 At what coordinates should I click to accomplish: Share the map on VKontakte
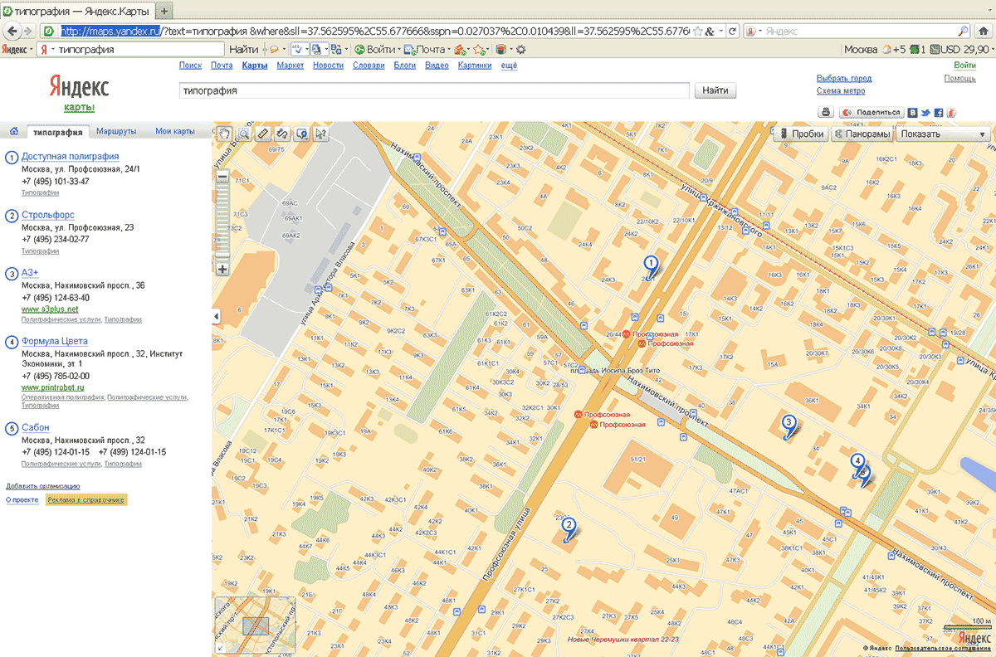[913, 112]
